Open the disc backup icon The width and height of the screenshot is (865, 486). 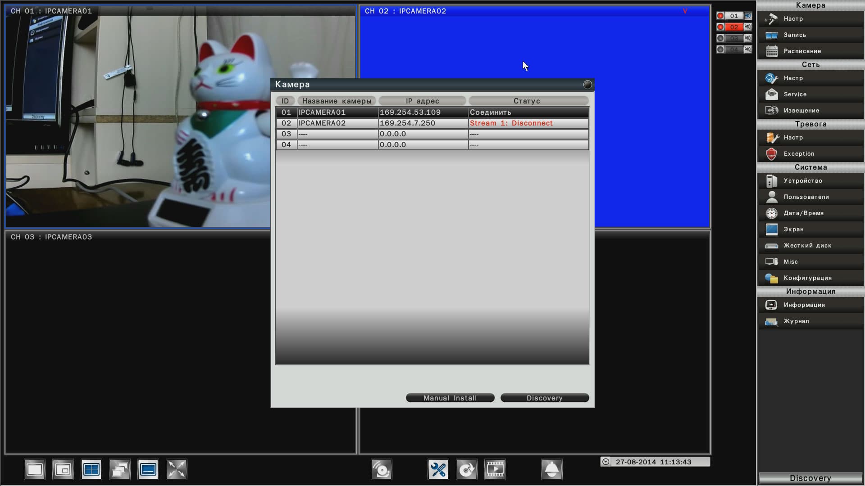pyautogui.click(x=466, y=470)
